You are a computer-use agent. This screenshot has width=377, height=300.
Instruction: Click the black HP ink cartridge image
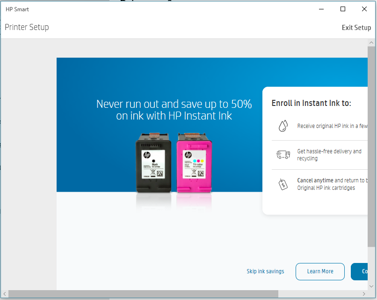tap(153, 162)
